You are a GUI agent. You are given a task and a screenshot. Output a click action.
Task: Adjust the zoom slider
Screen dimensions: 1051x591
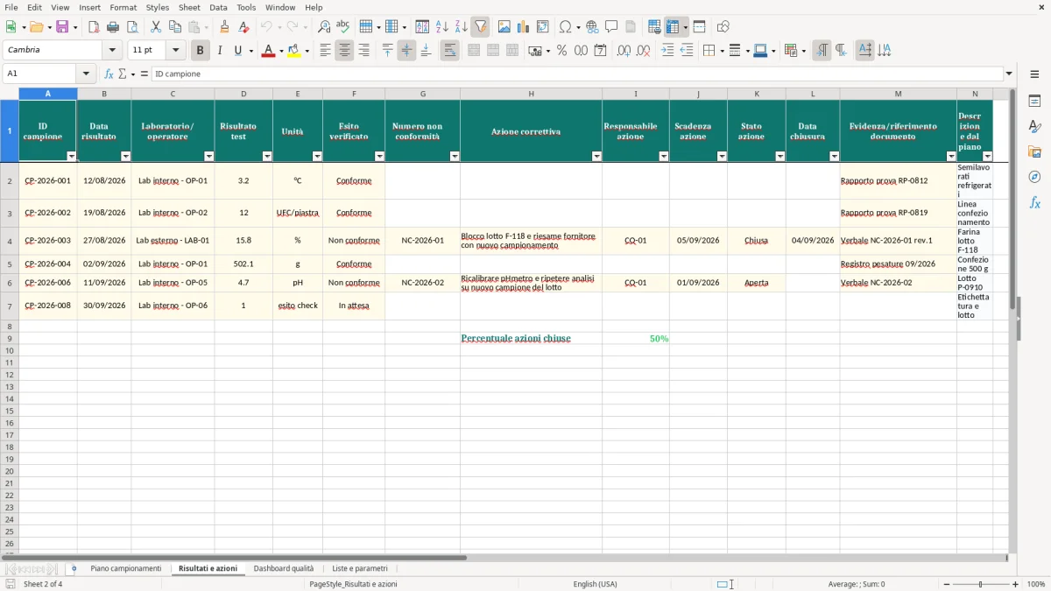[980, 584]
